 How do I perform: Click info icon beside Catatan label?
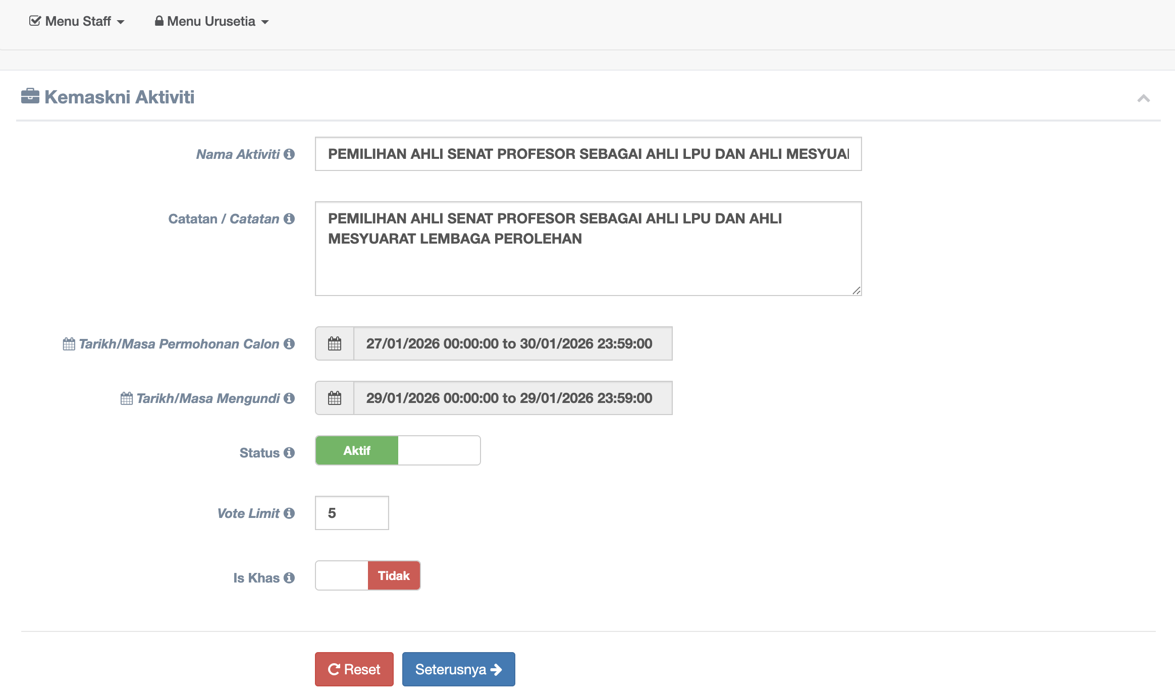[x=289, y=219]
